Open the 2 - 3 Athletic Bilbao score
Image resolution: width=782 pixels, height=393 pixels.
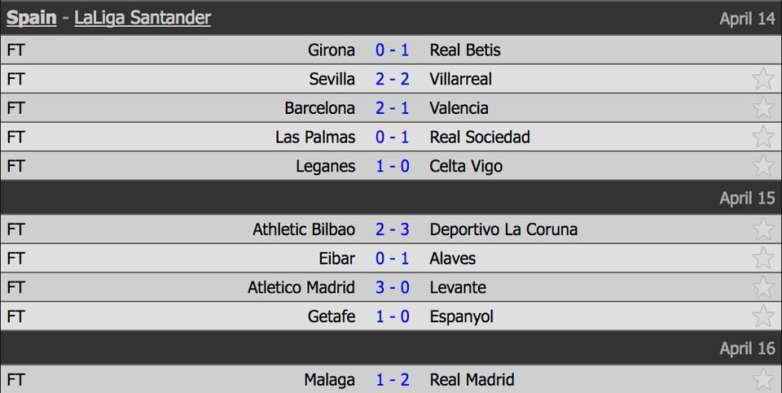coord(393,229)
